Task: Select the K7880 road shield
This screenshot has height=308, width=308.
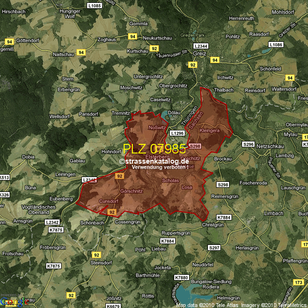Action: [182, 278]
